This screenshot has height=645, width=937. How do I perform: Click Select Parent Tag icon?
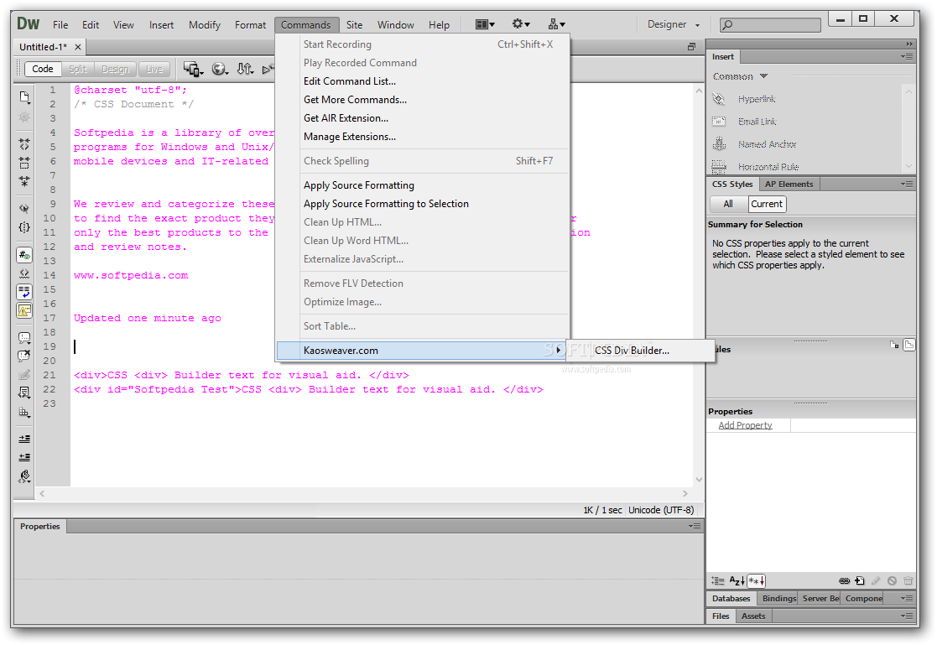click(x=23, y=209)
